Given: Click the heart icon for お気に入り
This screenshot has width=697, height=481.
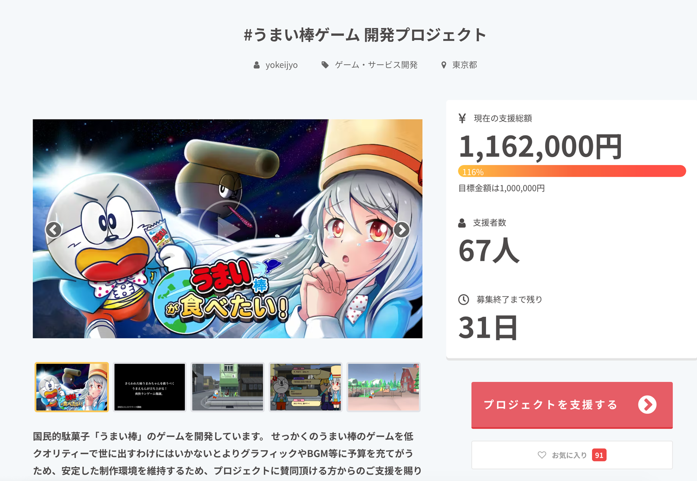Looking at the screenshot, I should pos(542,455).
